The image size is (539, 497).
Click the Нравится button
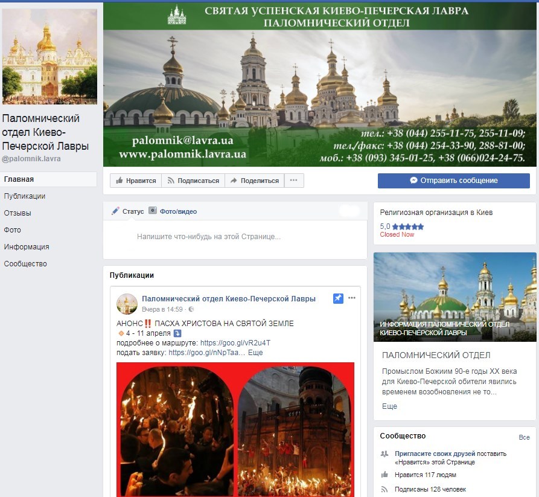(136, 181)
